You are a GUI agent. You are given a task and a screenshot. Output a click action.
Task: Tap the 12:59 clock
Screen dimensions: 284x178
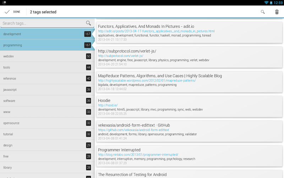coord(278,2)
